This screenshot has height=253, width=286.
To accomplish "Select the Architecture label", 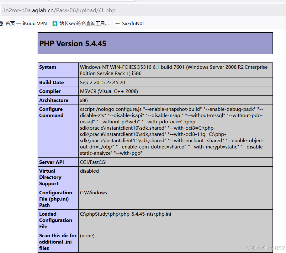I will click(54, 100).
